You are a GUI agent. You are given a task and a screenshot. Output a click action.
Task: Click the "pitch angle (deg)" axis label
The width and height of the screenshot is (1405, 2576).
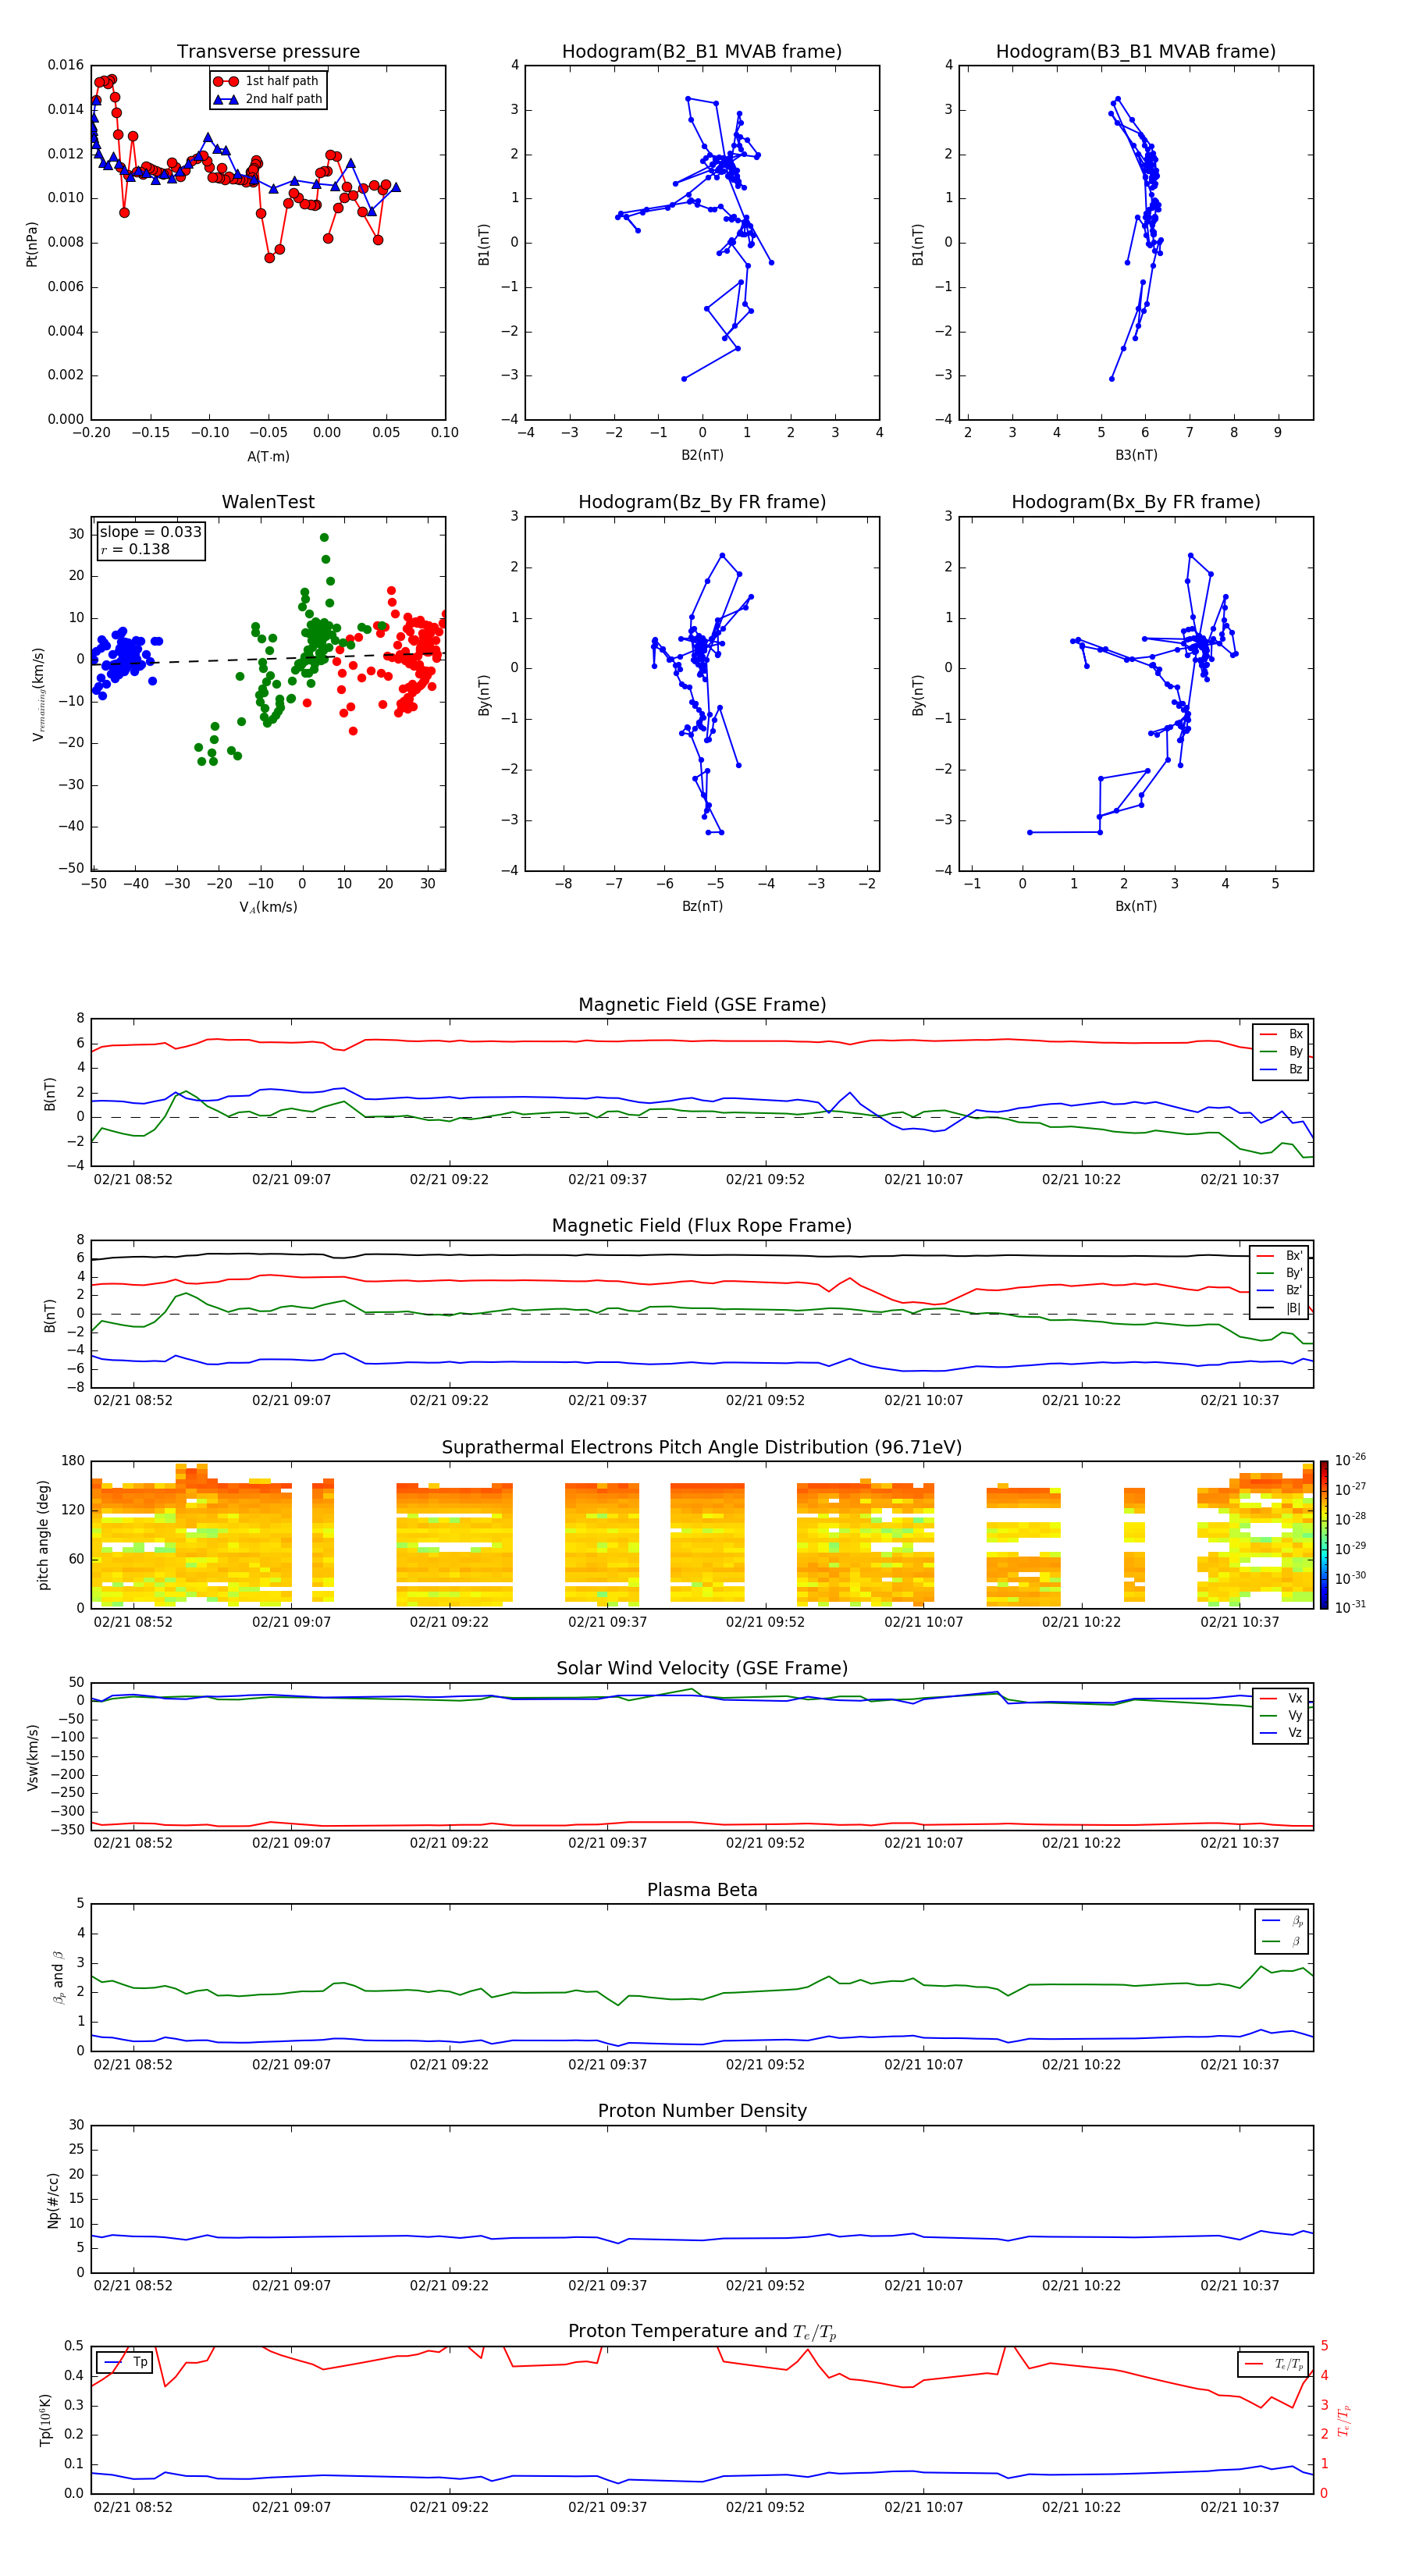[x=43, y=1535]
